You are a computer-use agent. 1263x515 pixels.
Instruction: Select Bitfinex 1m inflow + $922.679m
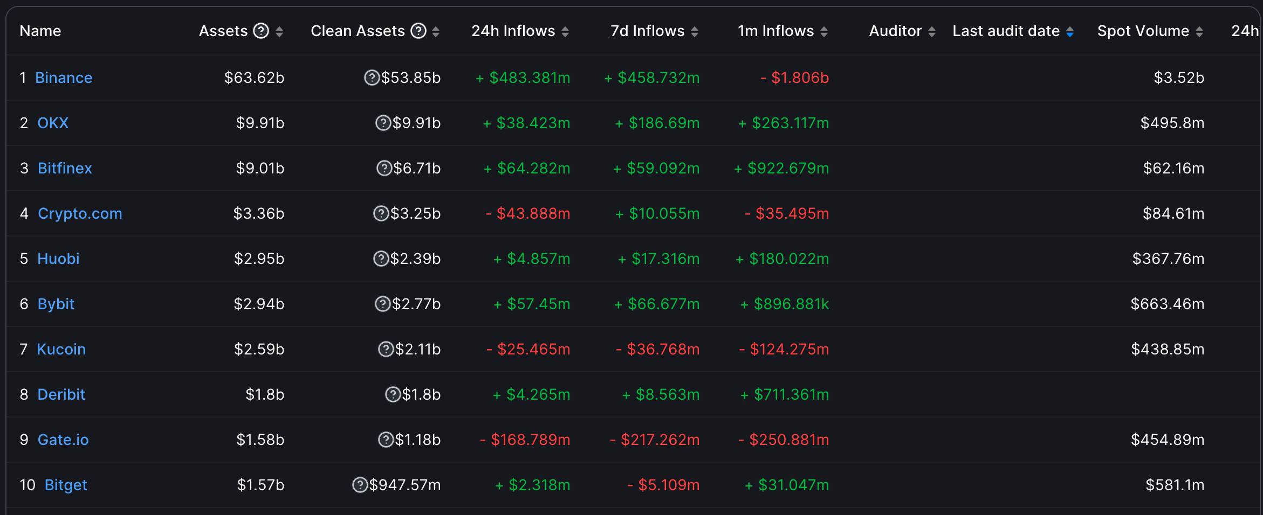pyautogui.click(x=781, y=168)
